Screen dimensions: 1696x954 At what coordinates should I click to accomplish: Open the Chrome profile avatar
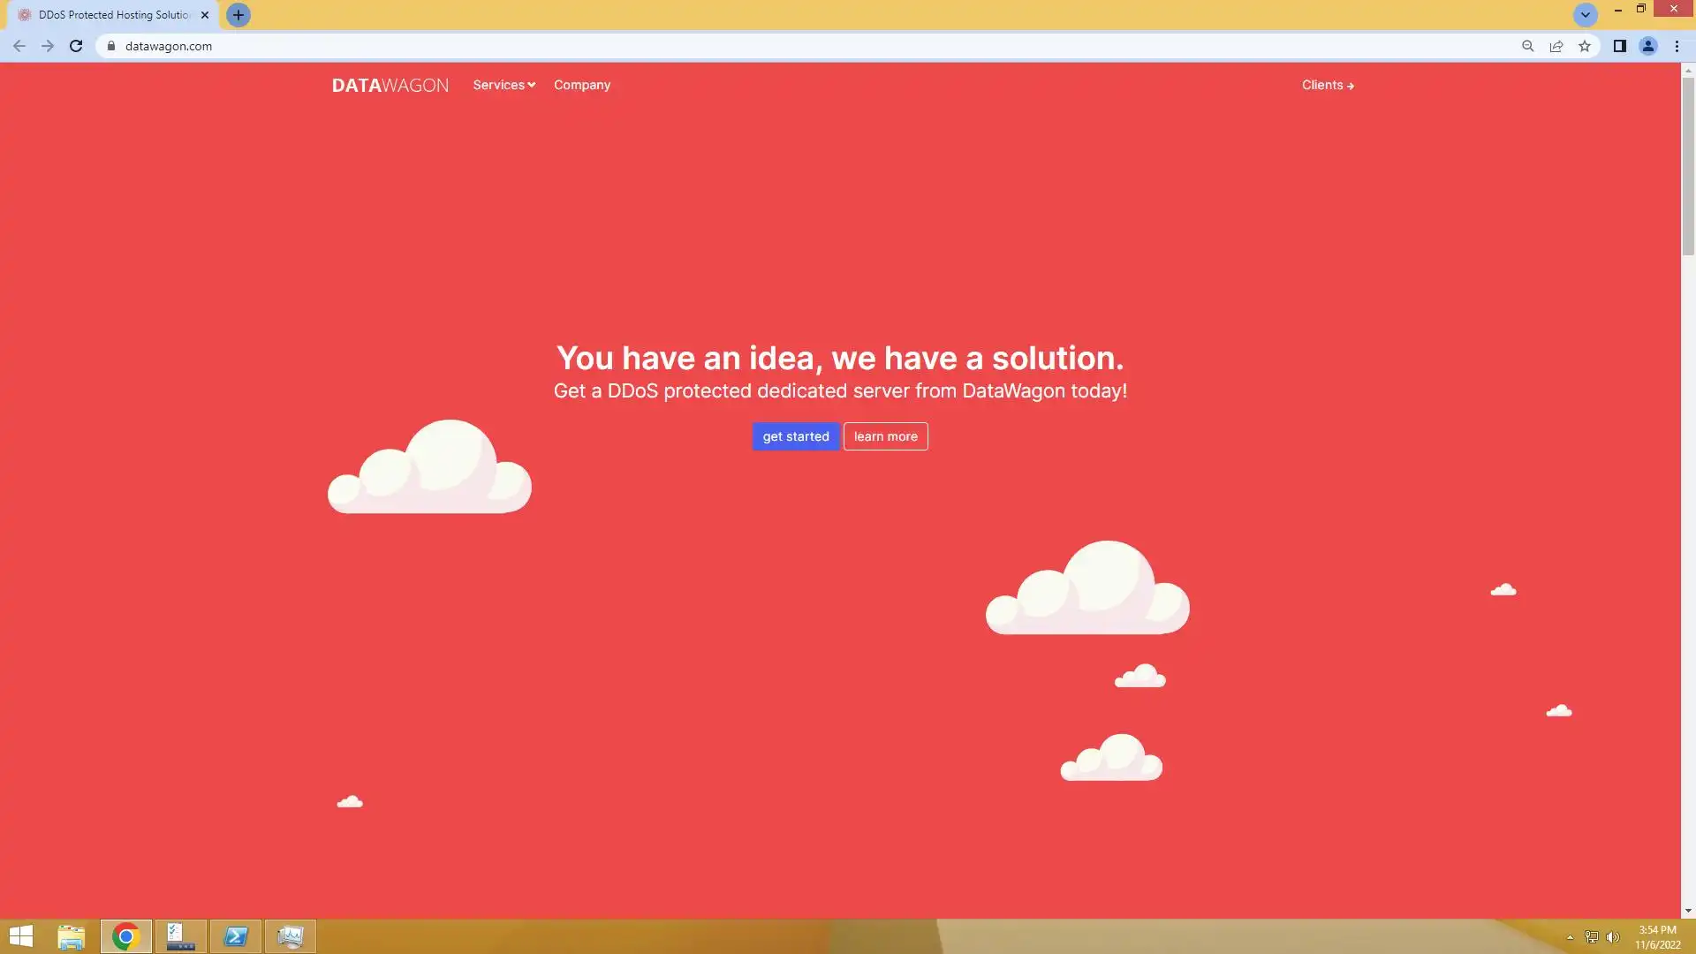1647,46
